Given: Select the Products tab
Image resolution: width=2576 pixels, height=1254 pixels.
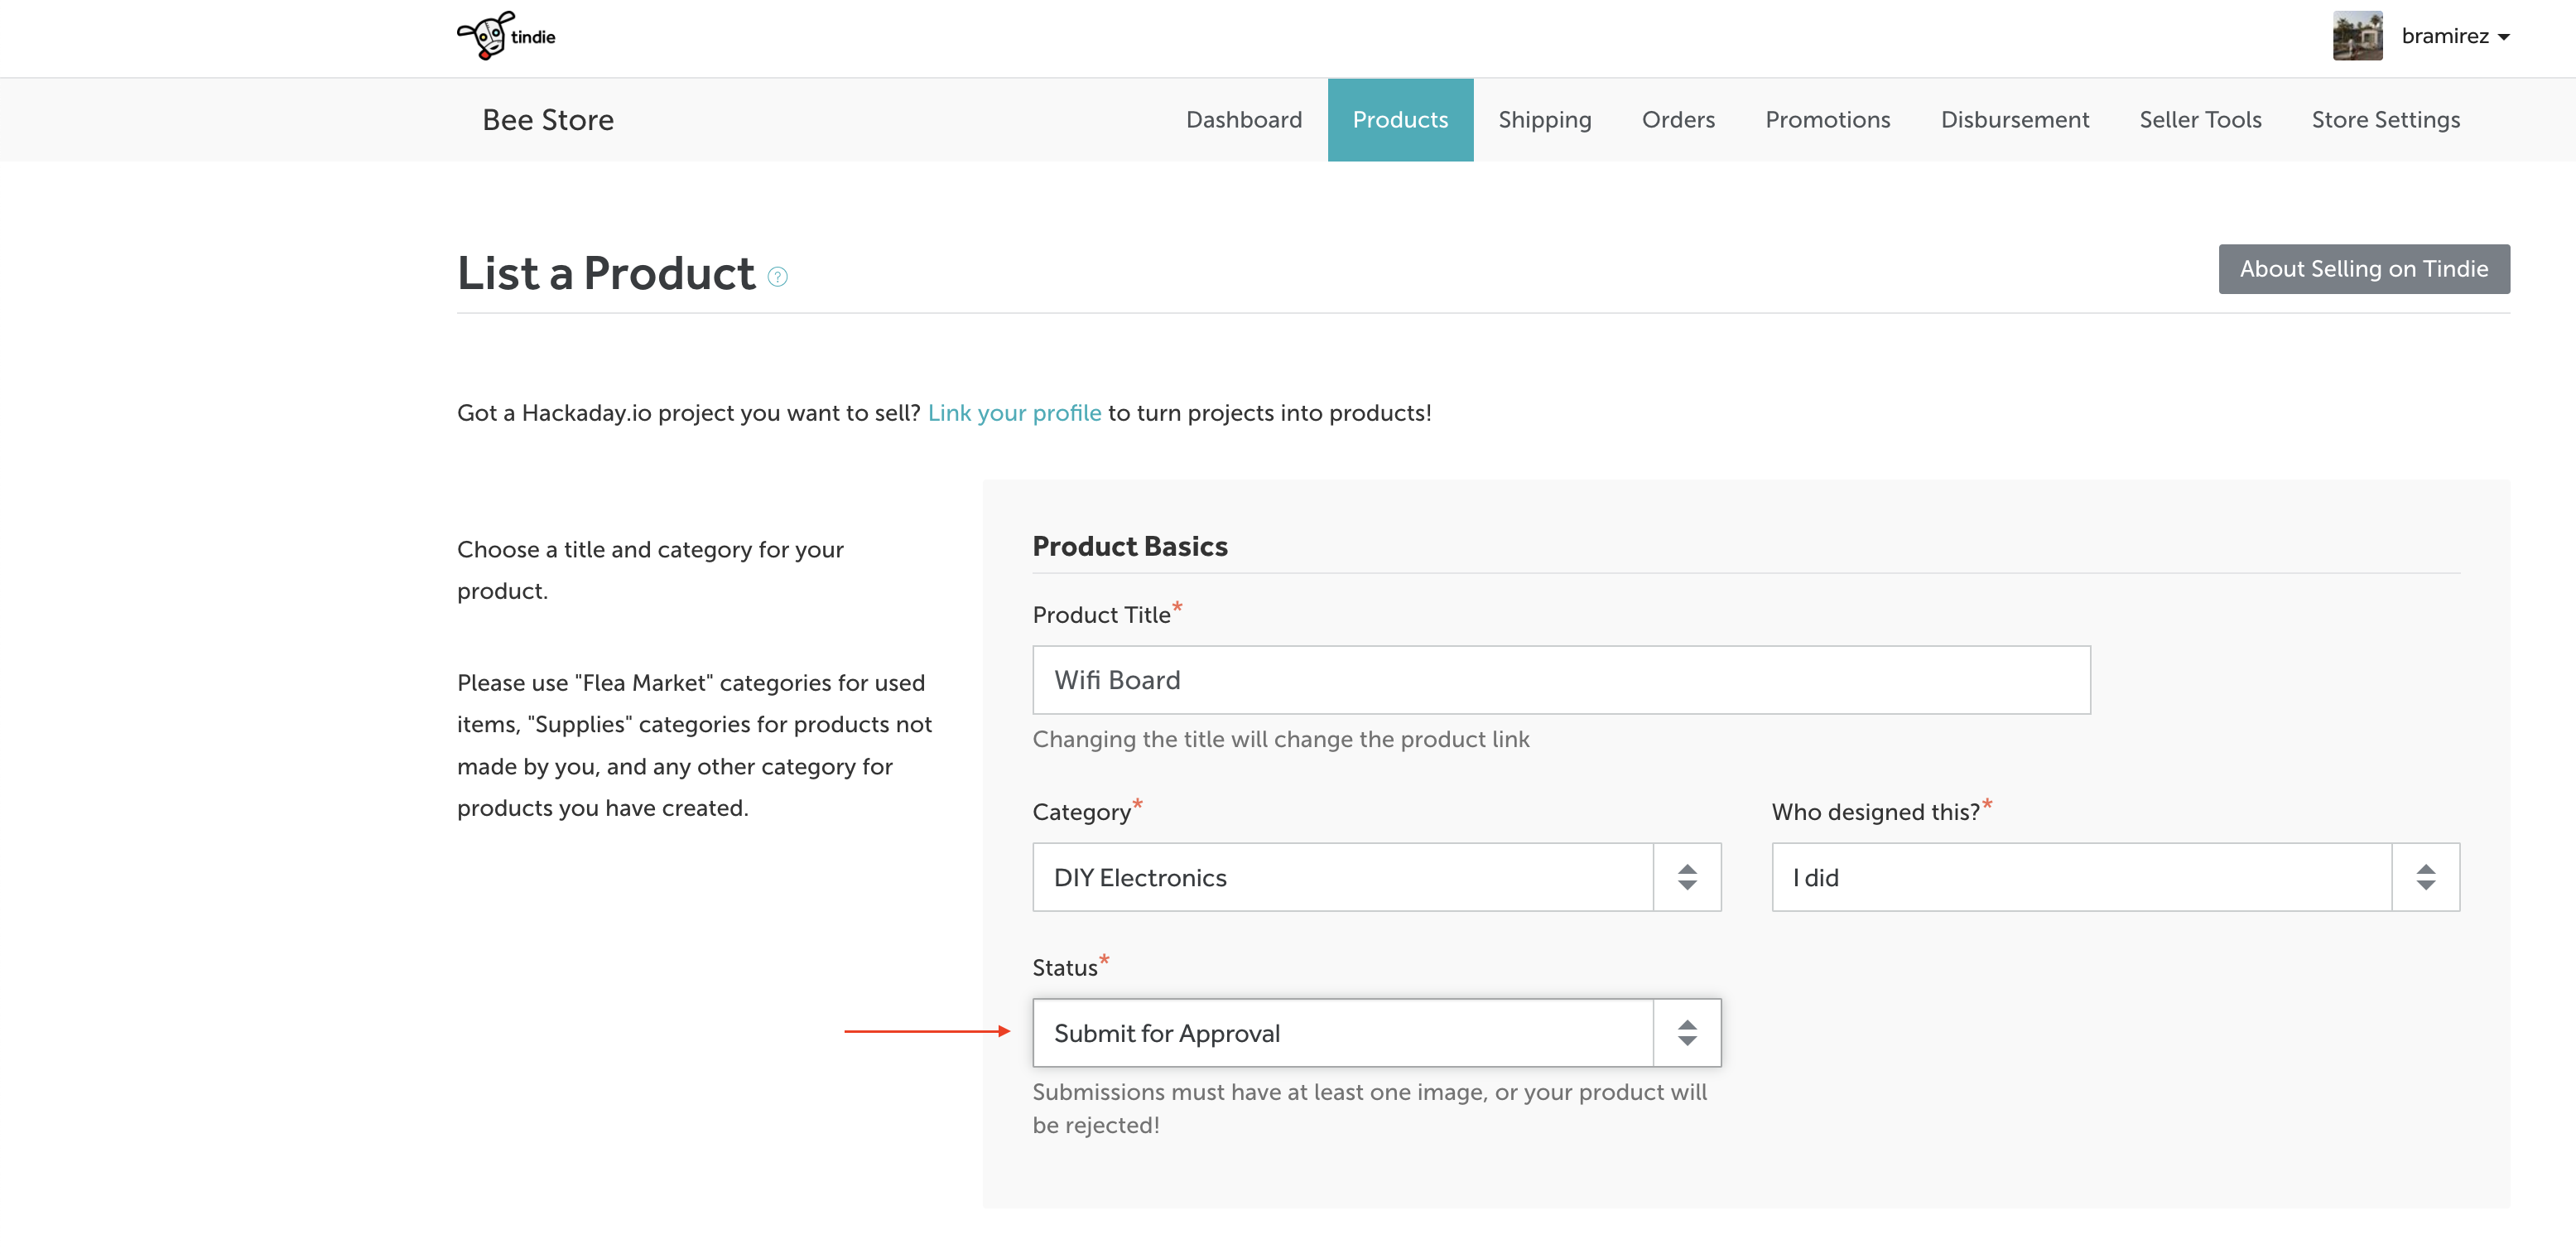Looking at the screenshot, I should [1399, 120].
